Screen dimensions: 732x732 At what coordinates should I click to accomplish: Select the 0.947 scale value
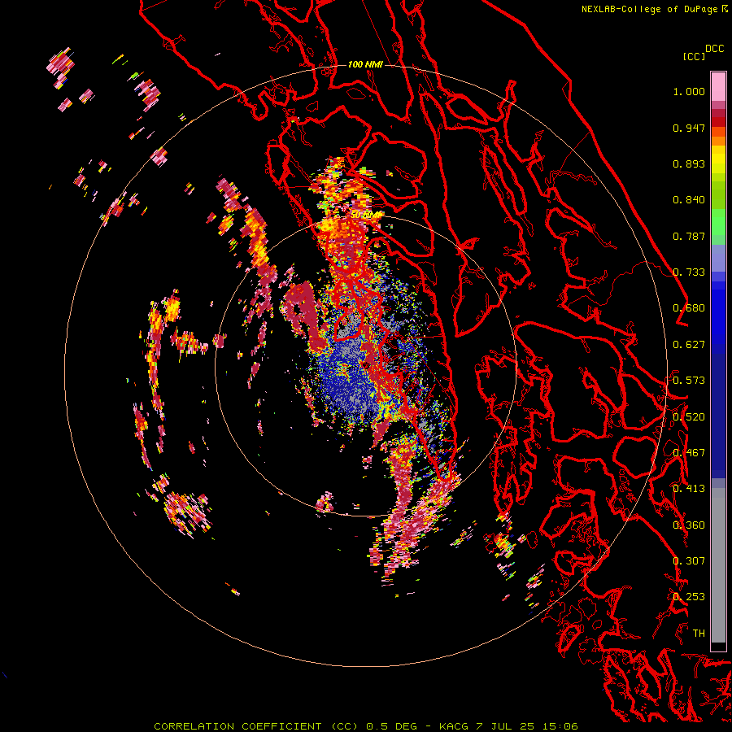click(689, 128)
